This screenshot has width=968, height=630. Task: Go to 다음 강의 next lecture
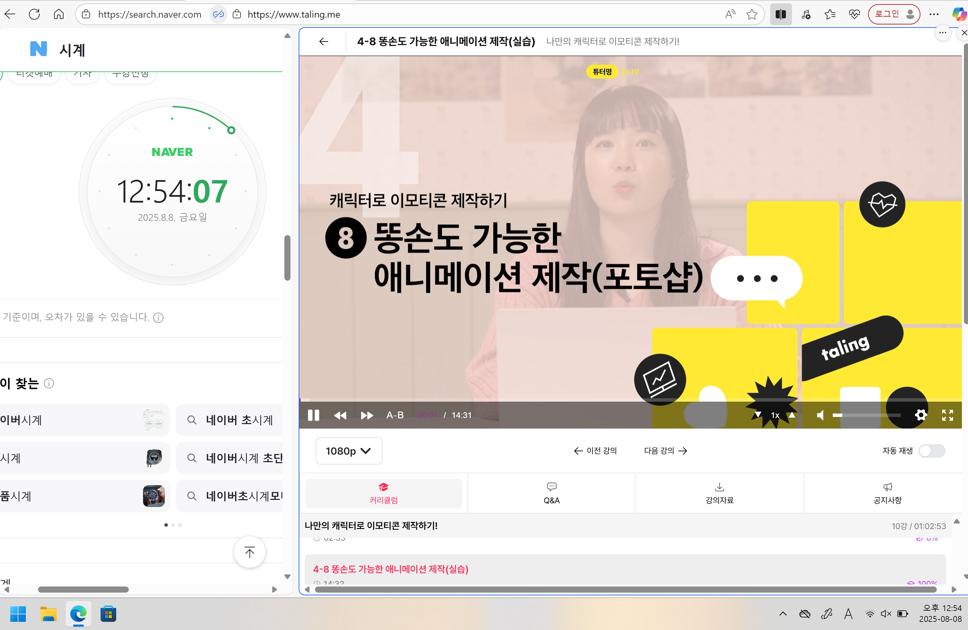665,450
